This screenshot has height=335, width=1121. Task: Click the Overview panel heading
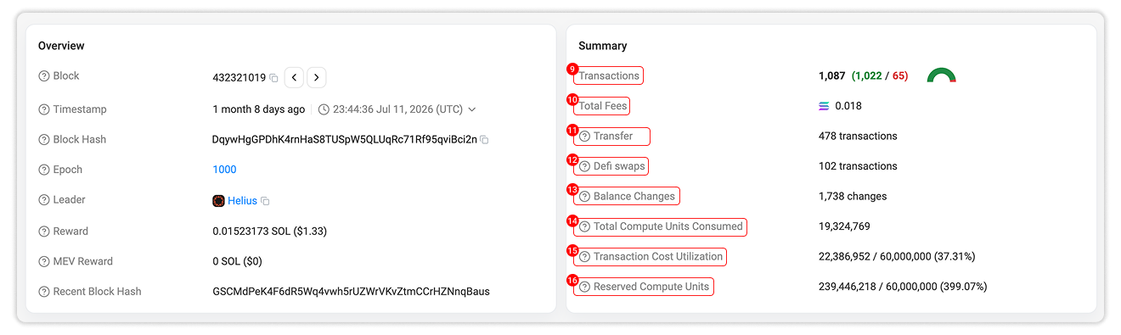61,46
